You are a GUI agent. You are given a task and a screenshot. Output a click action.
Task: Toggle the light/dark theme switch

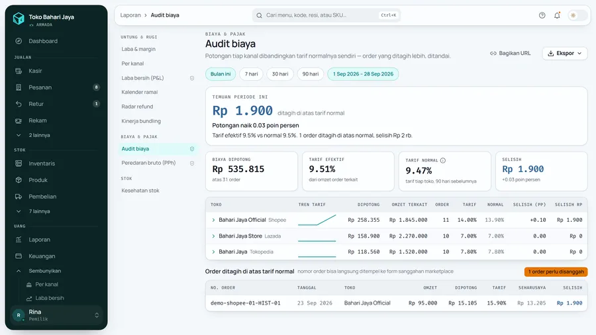577,15
